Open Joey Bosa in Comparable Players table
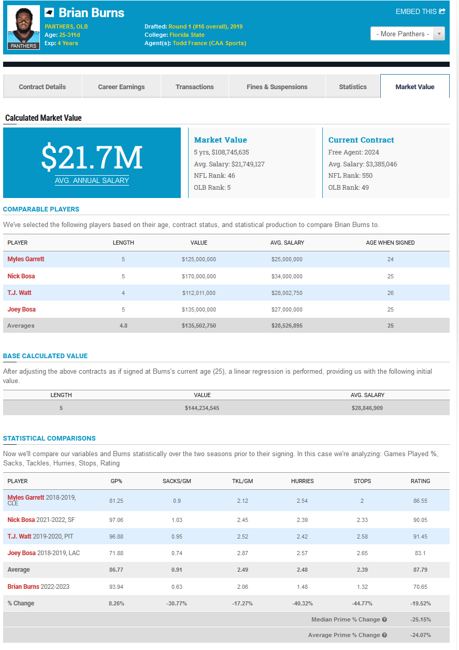The image size is (459, 650). coord(21,309)
